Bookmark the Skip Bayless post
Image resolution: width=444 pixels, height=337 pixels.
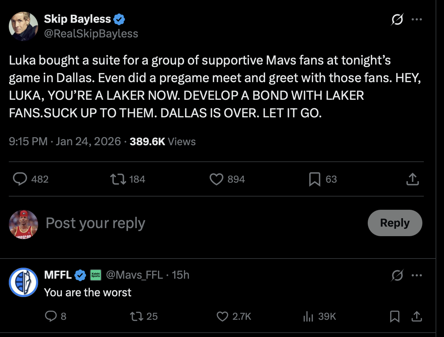pyautogui.click(x=315, y=179)
